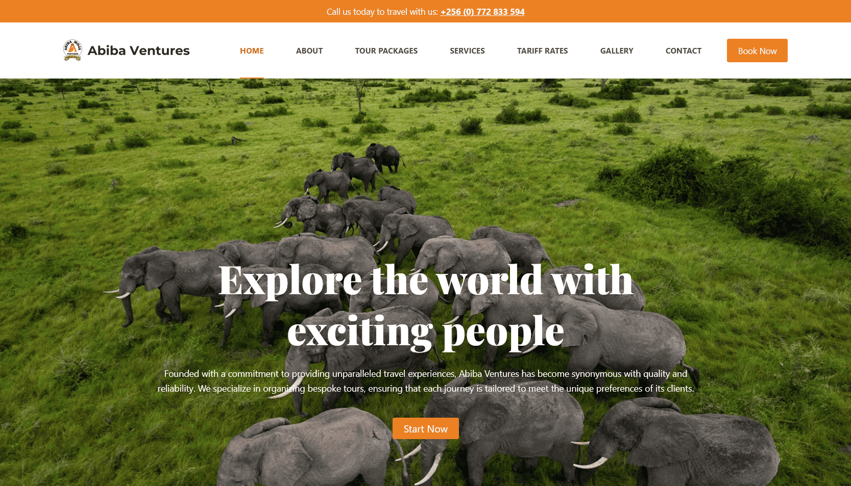Click the Abiba Ventures brand name
The width and height of the screenshot is (851, 486).
click(x=138, y=50)
